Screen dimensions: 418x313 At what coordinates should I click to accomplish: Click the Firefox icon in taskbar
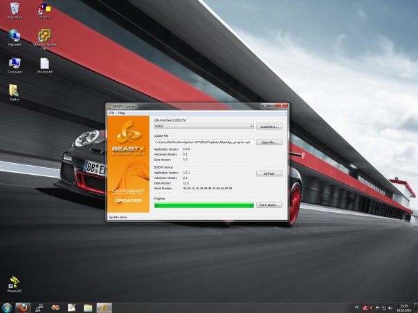22,307
